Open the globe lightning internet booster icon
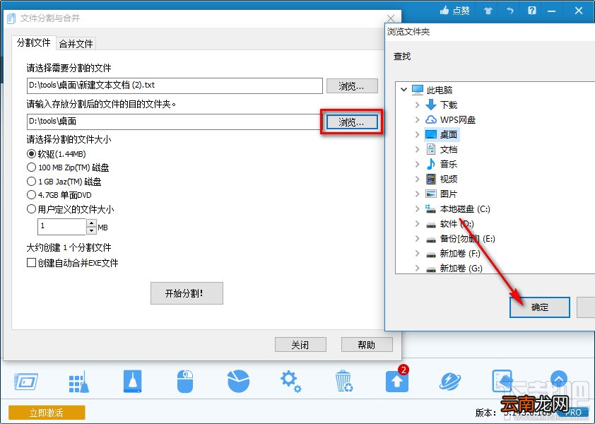This screenshot has width=595, height=424. [450, 381]
